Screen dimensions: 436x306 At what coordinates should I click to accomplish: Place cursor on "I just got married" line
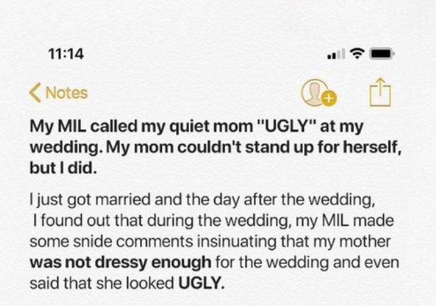pos(203,200)
